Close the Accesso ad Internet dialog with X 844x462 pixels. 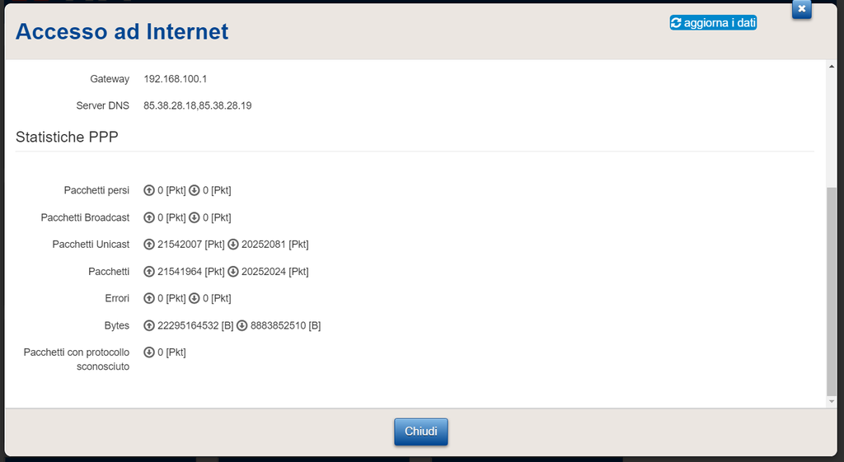802,8
